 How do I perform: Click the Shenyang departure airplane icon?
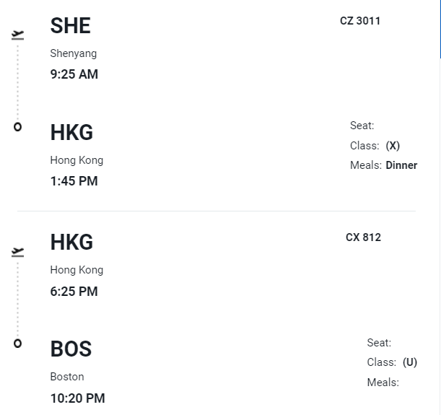pyautogui.click(x=17, y=34)
